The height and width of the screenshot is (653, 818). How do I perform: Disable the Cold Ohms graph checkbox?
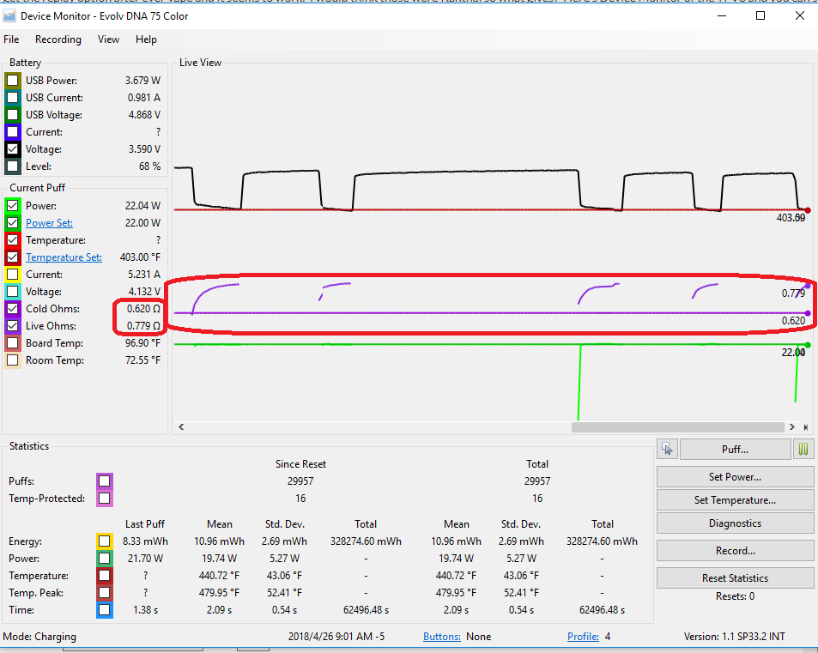pyautogui.click(x=13, y=309)
